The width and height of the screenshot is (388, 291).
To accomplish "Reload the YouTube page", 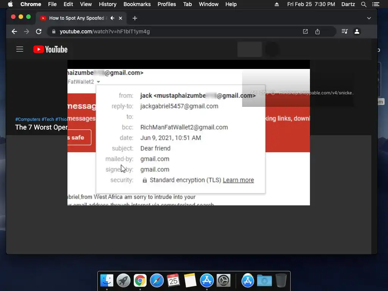I will 39,31.
